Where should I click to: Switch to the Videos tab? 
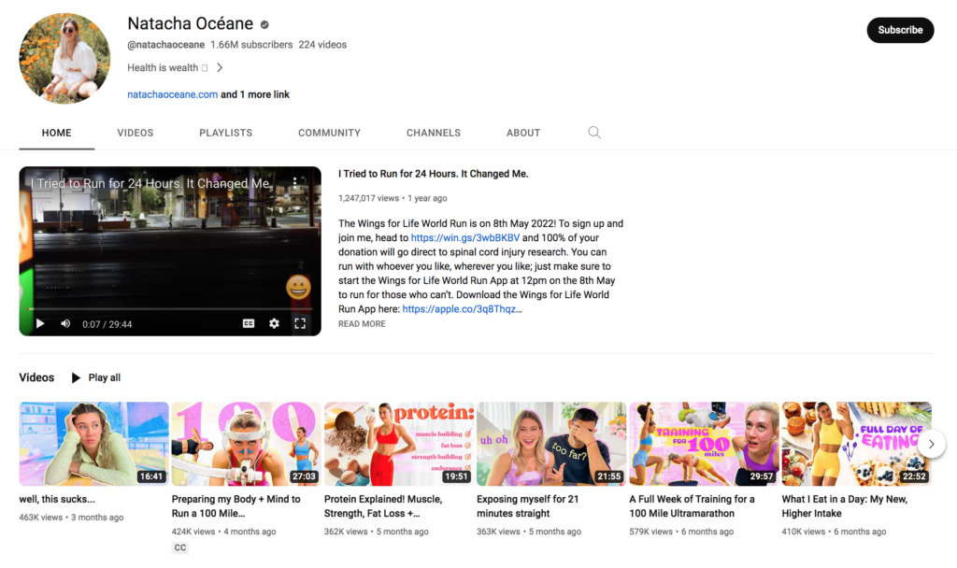click(x=136, y=133)
